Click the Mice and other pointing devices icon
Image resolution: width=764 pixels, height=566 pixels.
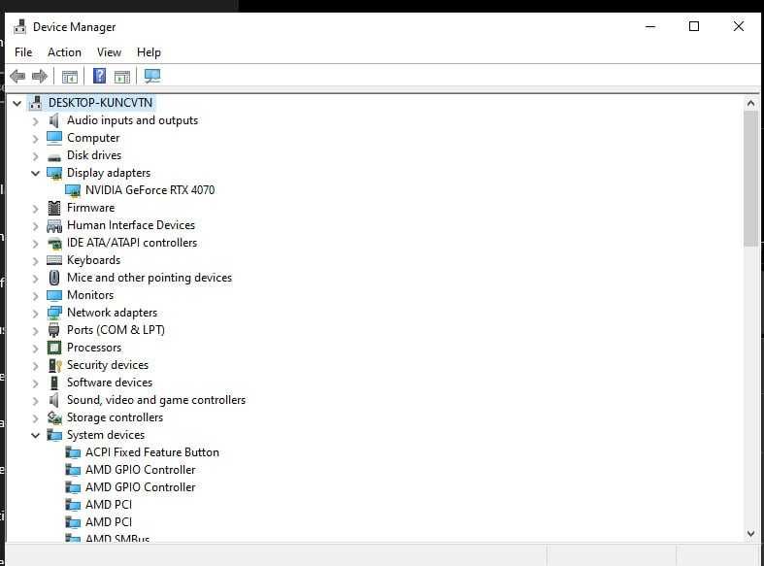coord(54,278)
